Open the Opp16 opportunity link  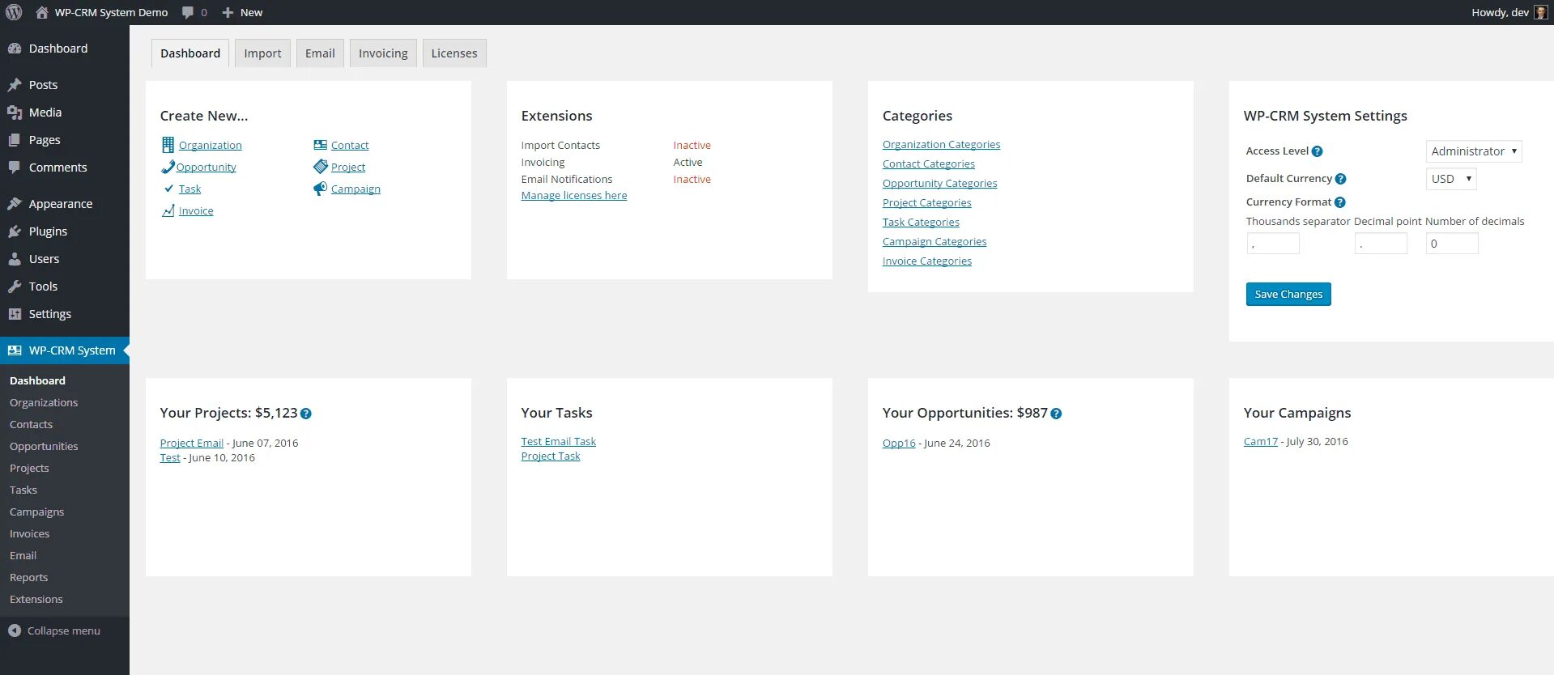899,444
